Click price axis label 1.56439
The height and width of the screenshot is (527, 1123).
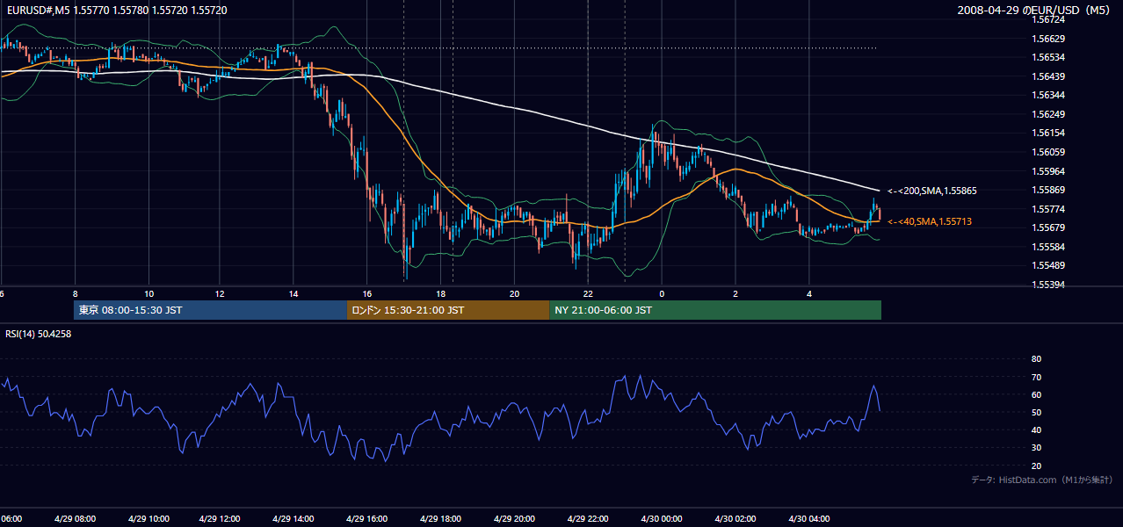tap(1047, 76)
